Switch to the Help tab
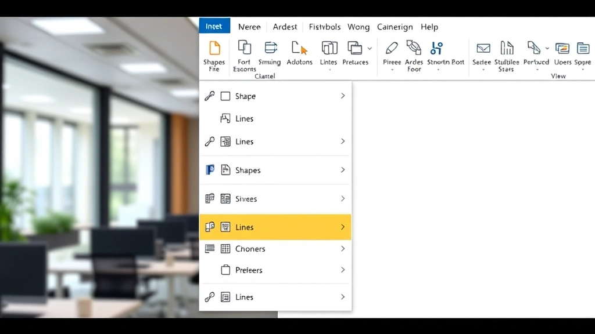The width and height of the screenshot is (595, 334). click(429, 27)
